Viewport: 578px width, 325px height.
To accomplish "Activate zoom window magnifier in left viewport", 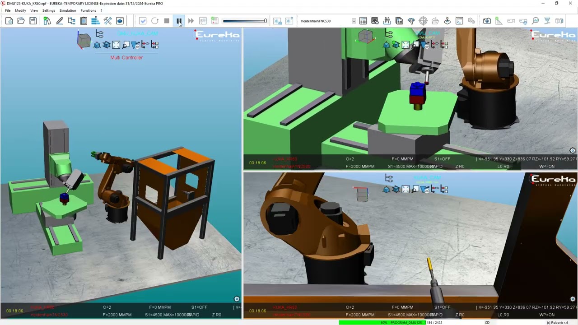I will (126, 45).
